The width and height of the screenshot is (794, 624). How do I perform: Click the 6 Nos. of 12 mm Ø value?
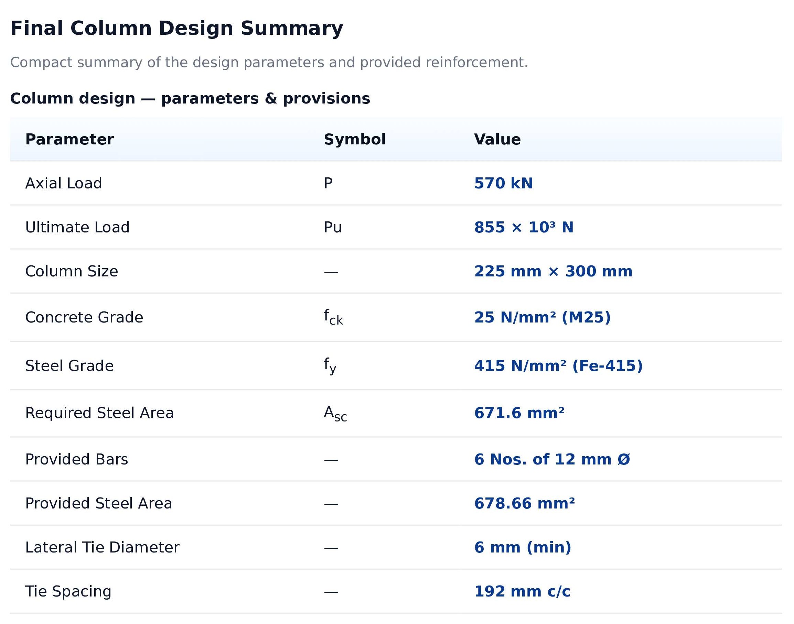[552, 460]
